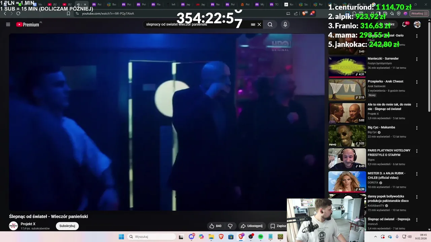Switch to the 'Inf' browser tab
This screenshot has width=431, height=242.
(x=171, y=4)
